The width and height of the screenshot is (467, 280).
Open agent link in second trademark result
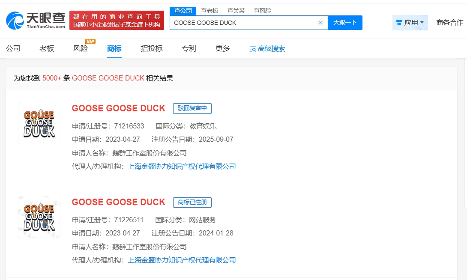[x=182, y=260]
